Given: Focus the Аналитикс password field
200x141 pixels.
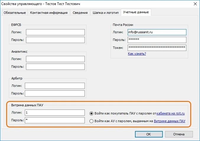Looking at the screenshot, I should click(x=55, y=67).
